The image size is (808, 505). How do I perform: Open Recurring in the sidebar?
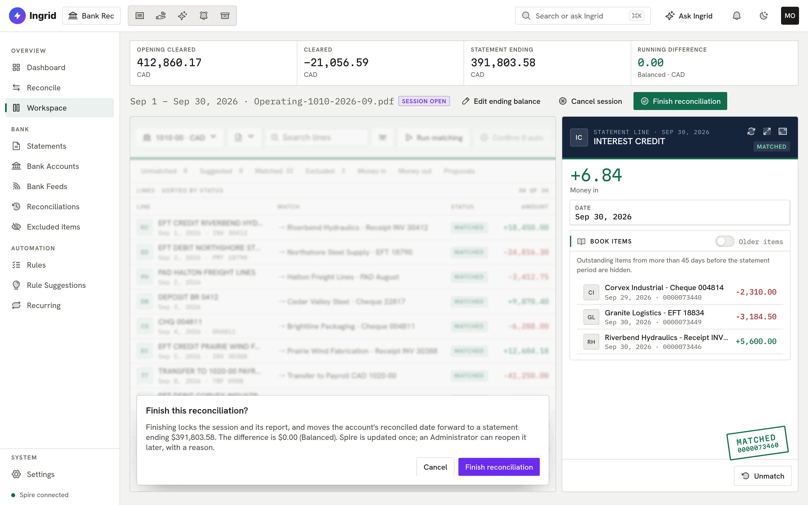(59, 305)
